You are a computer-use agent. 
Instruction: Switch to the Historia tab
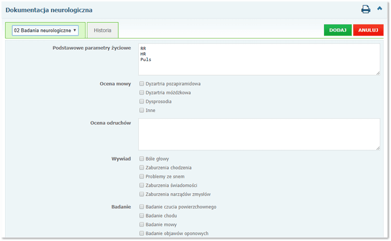102,30
